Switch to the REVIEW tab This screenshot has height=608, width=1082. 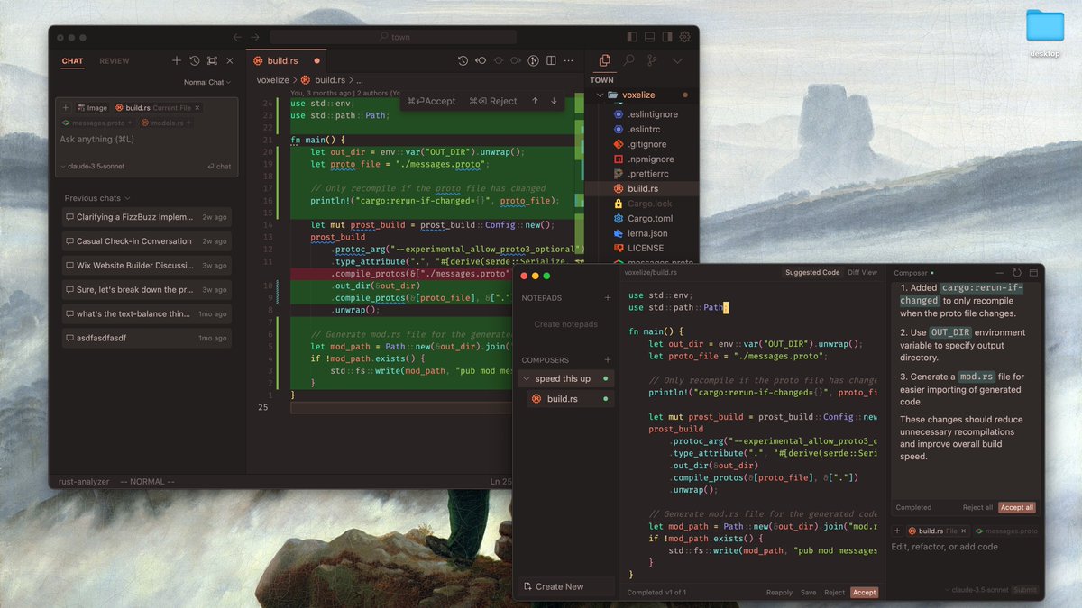coord(115,61)
